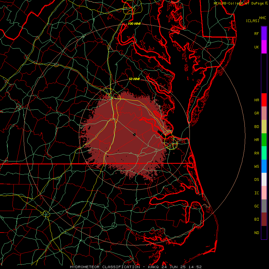Click the "HA" legend label
This screenshot has height=269, width=269.
point(256,100)
